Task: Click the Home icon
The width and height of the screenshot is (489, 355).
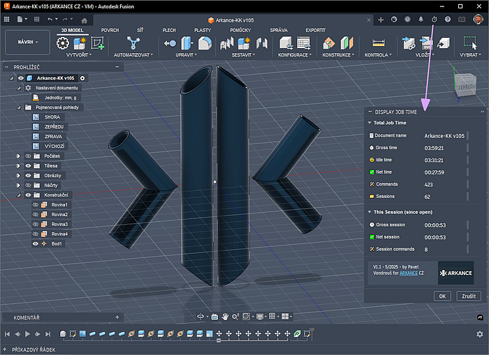Action: coord(84,20)
